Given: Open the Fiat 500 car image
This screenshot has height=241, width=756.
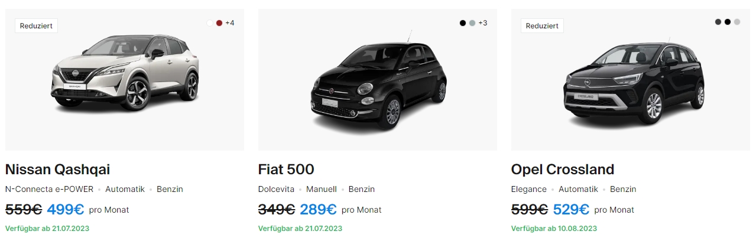Looking at the screenshot, I should (x=378, y=83).
